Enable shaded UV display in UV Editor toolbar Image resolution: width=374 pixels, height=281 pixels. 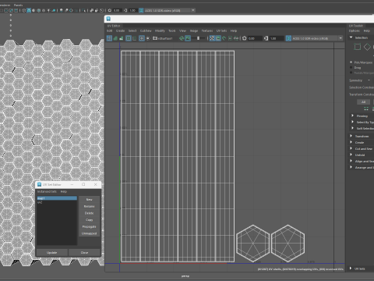point(115,38)
